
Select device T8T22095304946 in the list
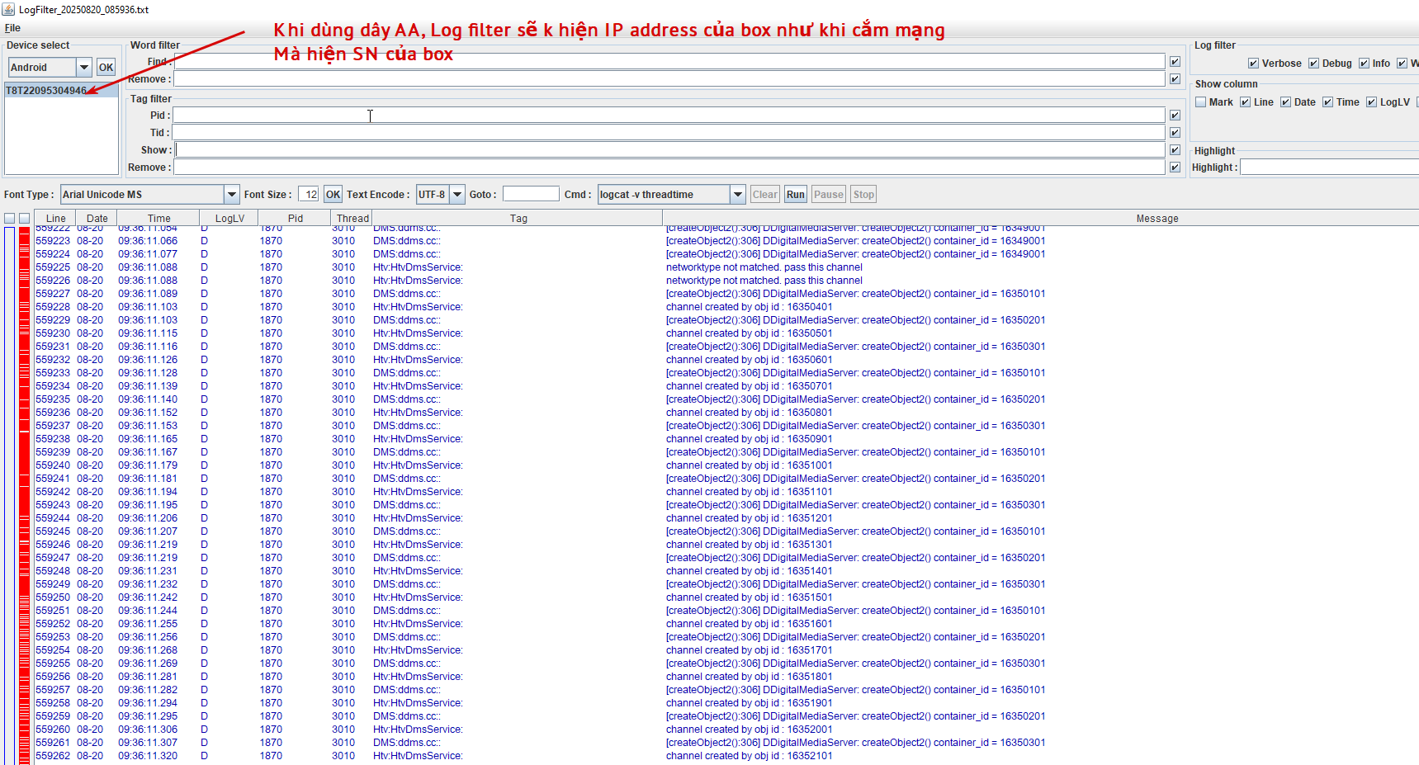pos(61,91)
